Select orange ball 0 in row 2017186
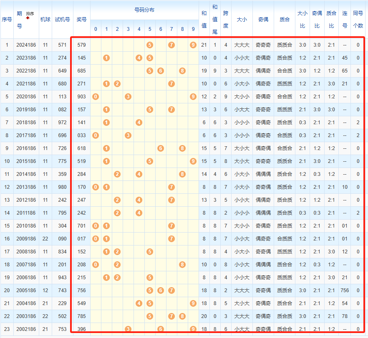The image size is (368, 338). point(96,135)
